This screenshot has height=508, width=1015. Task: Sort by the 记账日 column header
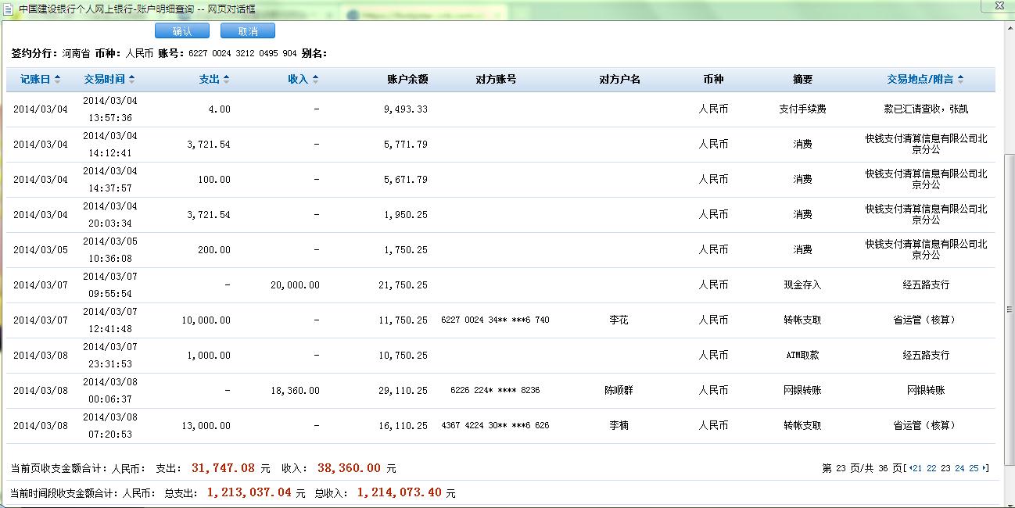[x=35, y=79]
